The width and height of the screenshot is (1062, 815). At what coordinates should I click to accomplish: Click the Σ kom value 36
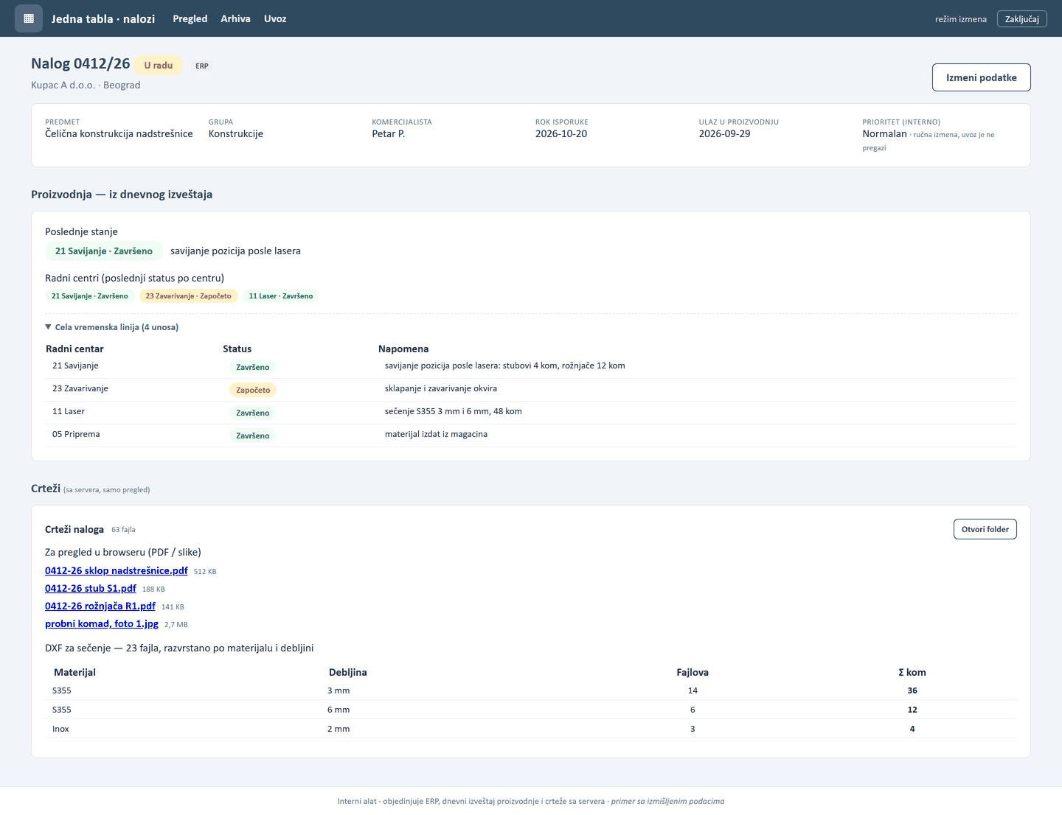coord(912,690)
